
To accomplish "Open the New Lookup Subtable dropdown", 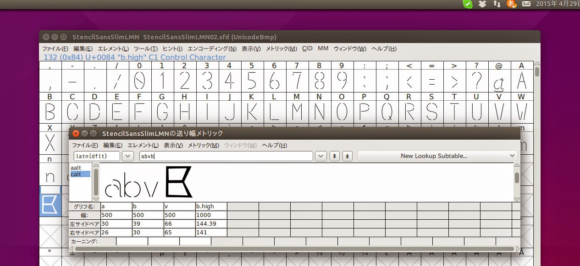I will coord(437,156).
